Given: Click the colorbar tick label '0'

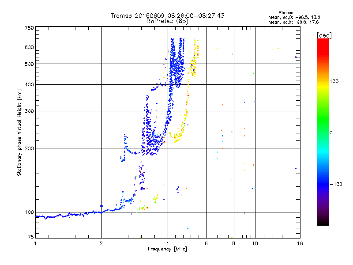Looking at the screenshot, I should point(331,133).
